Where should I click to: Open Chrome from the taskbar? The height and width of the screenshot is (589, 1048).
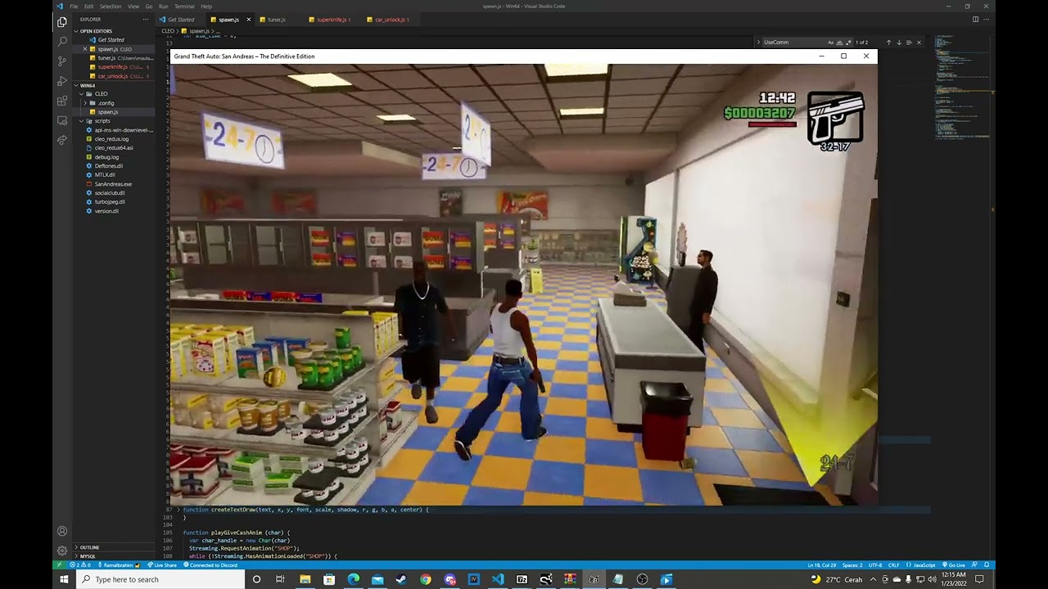coord(426,579)
